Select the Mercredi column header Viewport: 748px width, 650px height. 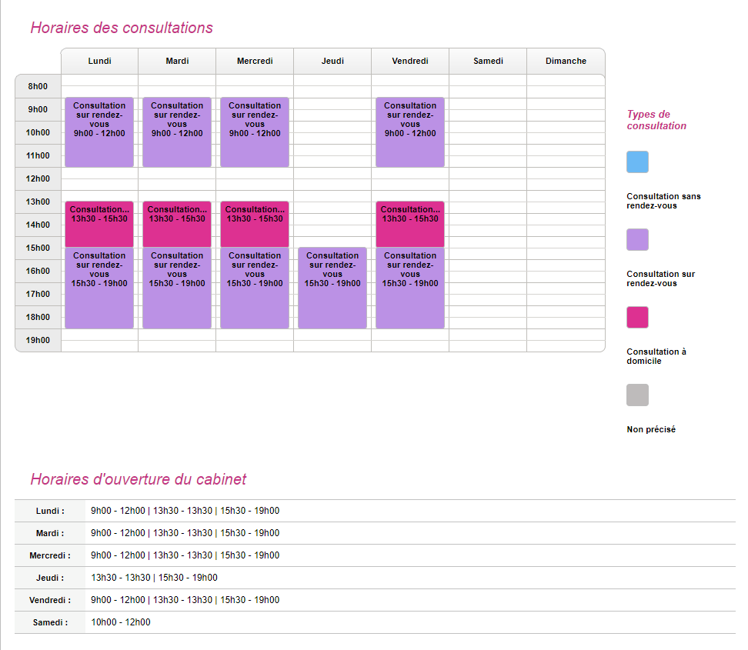pyautogui.click(x=255, y=61)
